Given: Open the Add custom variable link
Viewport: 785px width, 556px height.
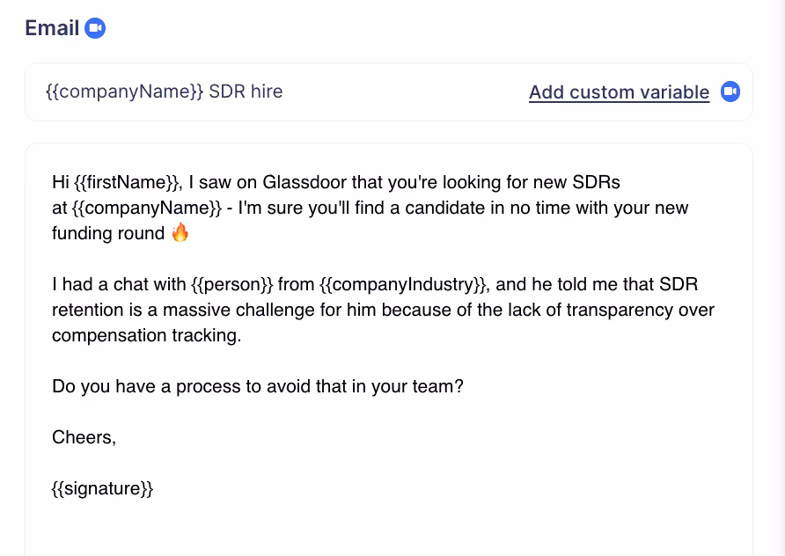Looking at the screenshot, I should 619,91.
